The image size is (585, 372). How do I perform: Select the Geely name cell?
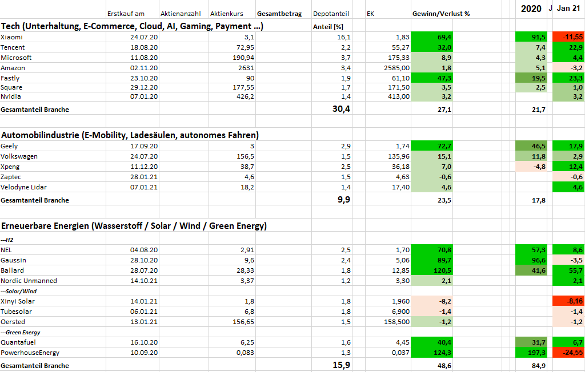[x=53, y=146]
